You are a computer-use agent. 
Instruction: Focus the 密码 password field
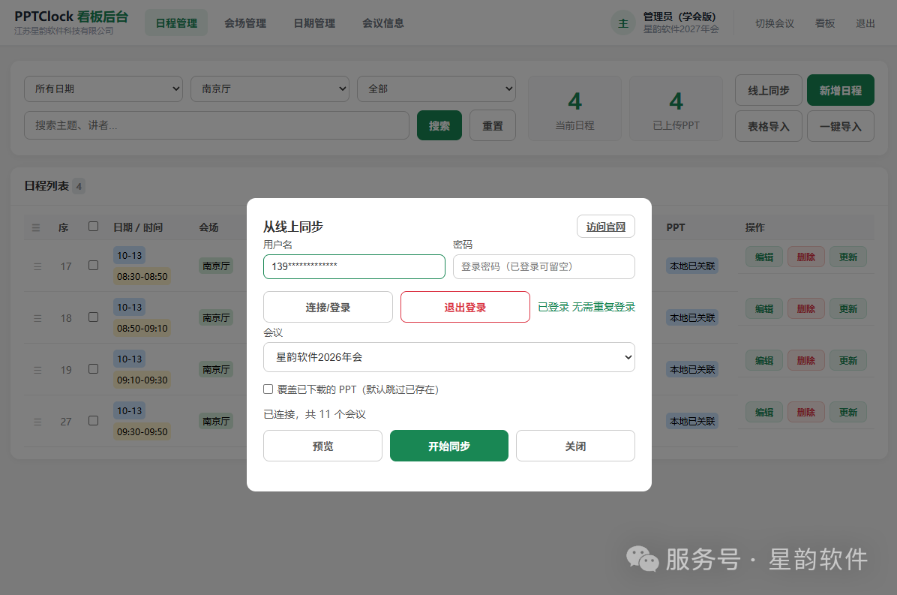[544, 266]
